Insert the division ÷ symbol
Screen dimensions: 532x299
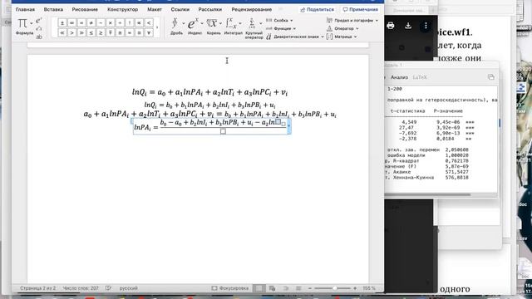coord(120,23)
